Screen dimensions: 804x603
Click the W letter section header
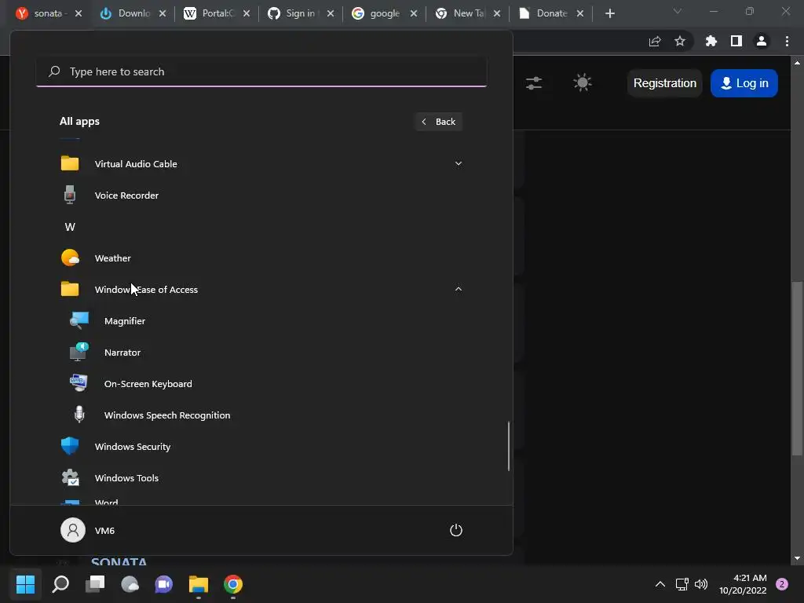pos(70,227)
